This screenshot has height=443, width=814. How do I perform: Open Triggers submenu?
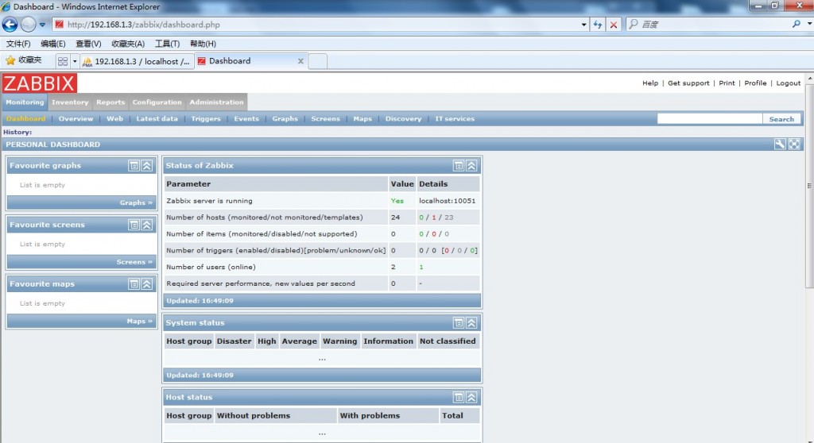click(206, 119)
